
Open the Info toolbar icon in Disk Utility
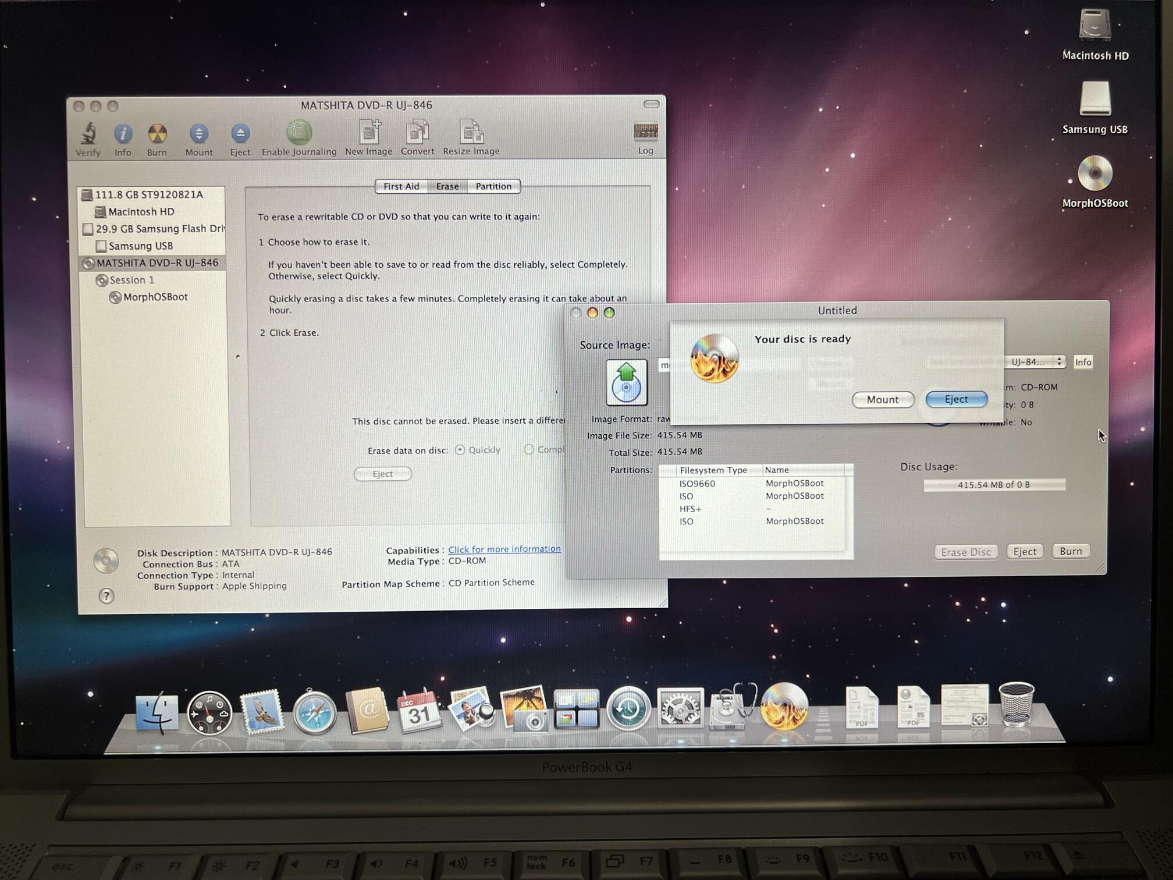pyautogui.click(x=123, y=134)
